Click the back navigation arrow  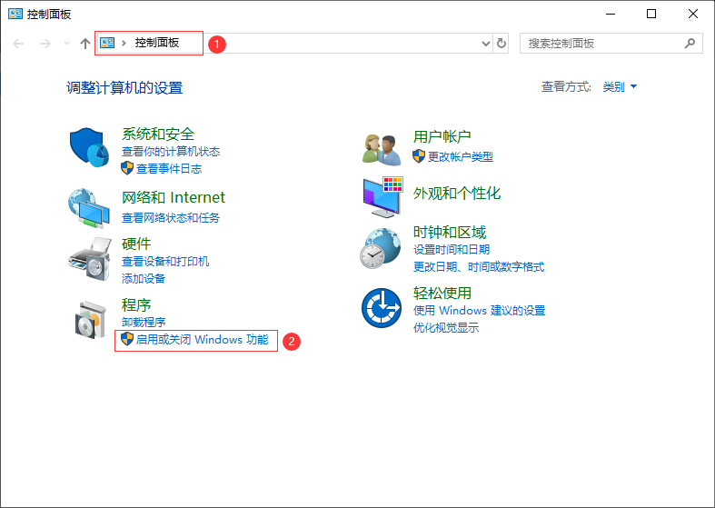click(x=18, y=44)
